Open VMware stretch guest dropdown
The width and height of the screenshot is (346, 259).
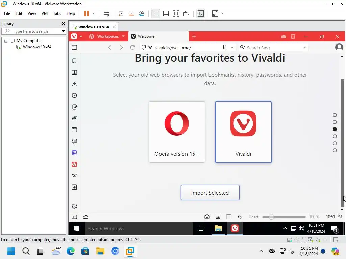click(x=222, y=13)
